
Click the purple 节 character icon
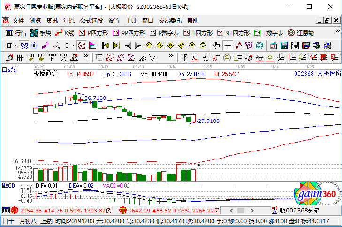[x=249, y=45]
